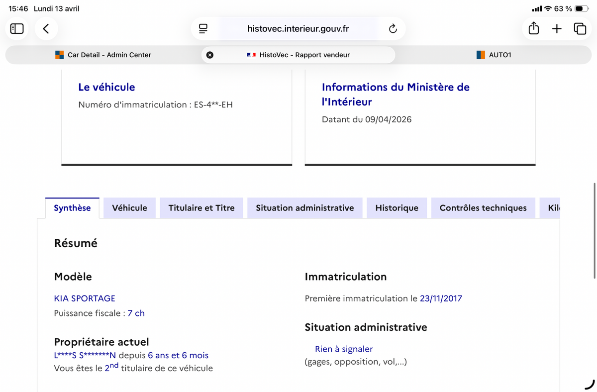Switch to the Historique tab

coord(397,208)
